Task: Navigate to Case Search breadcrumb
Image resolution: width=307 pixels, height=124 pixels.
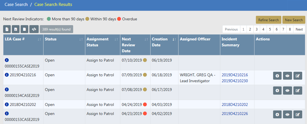Action: click(x=16, y=5)
